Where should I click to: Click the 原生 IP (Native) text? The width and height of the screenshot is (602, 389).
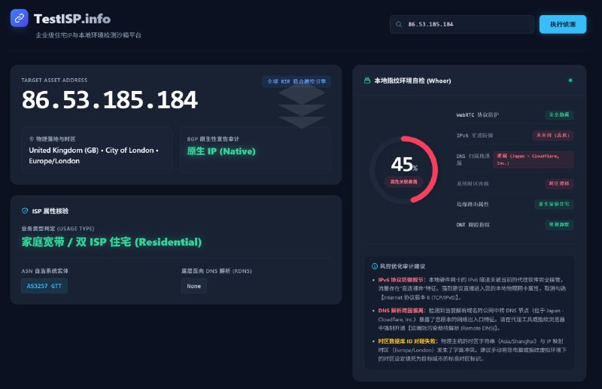(x=221, y=151)
